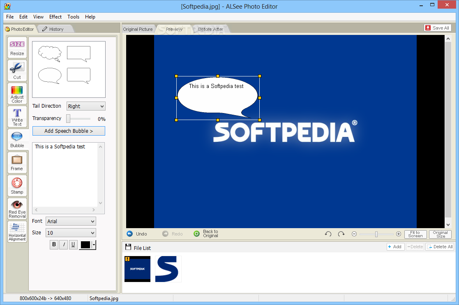This screenshot has width=459, height=305.
Task: Click the zoom slider handle
Action: [x=376, y=234]
